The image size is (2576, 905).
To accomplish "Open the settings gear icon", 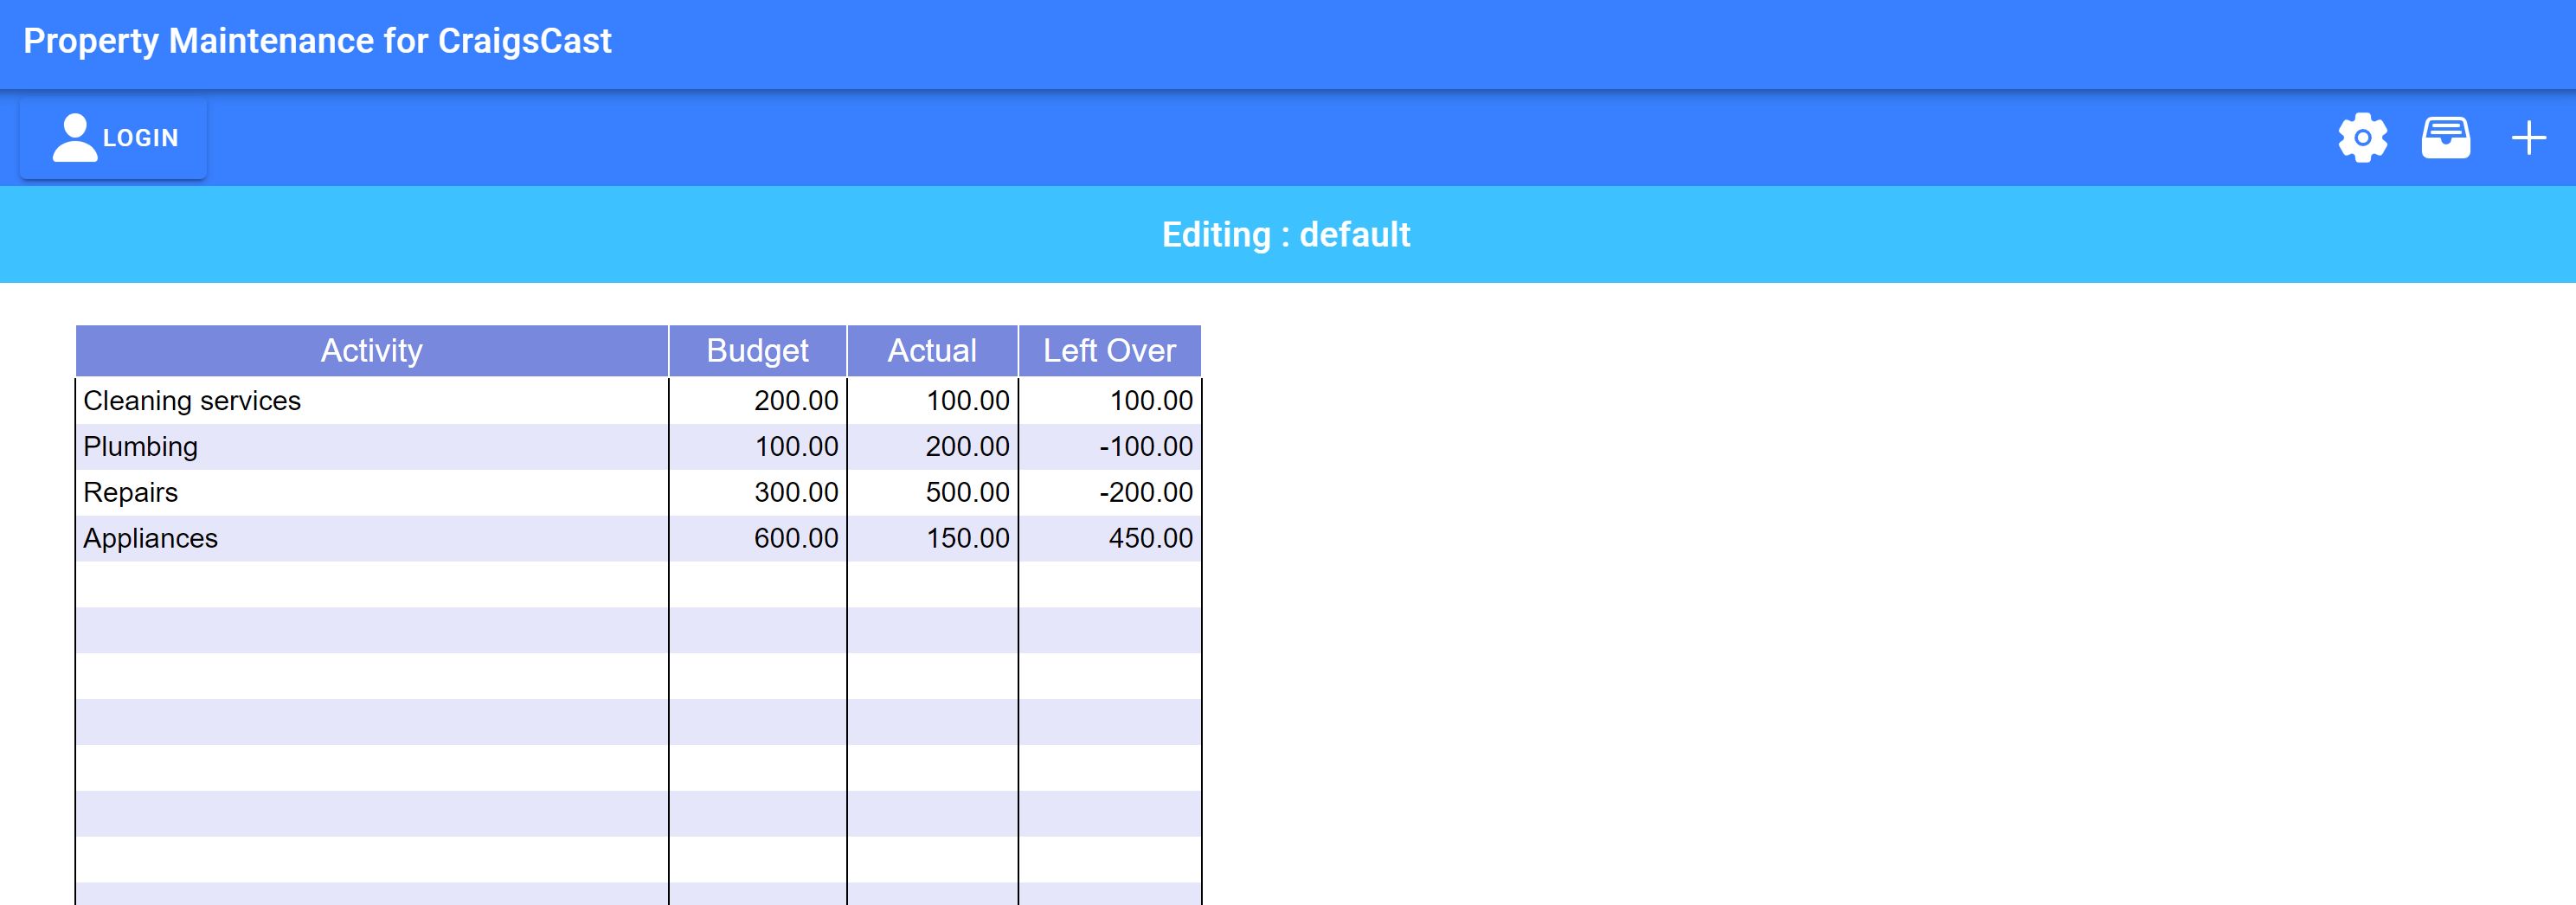I will point(2362,138).
